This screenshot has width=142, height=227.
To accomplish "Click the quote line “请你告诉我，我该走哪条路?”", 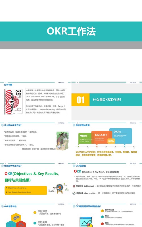I will (x=21, y=132).
